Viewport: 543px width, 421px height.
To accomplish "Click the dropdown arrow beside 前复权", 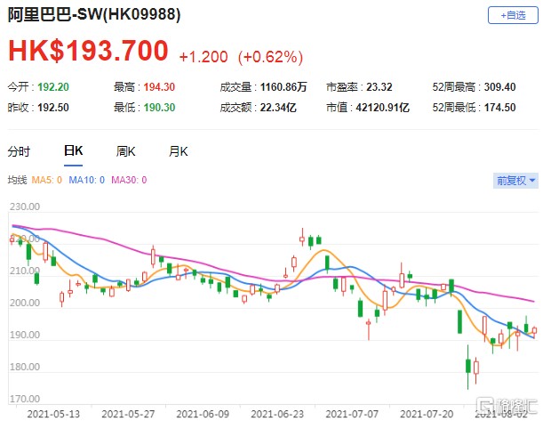I will (x=532, y=181).
